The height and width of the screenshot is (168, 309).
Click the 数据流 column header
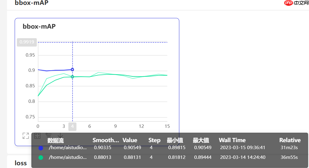56,140
